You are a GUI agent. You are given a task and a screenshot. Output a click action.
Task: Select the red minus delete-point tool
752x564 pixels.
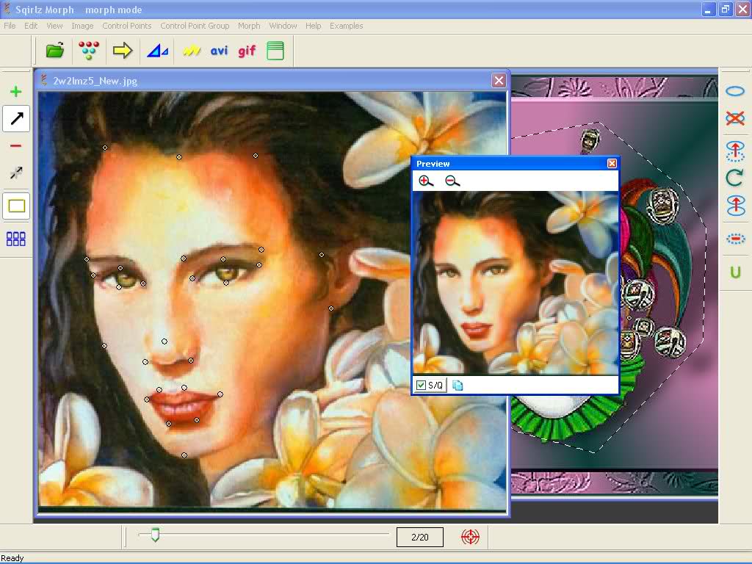coord(16,146)
